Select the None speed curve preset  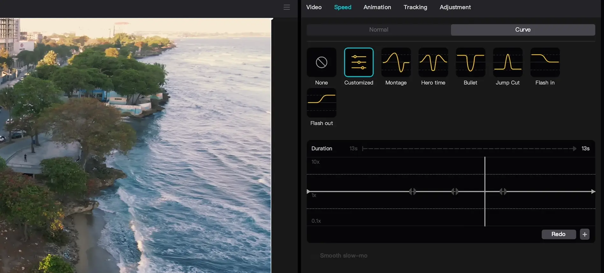pyautogui.click(x=321, y=63)
